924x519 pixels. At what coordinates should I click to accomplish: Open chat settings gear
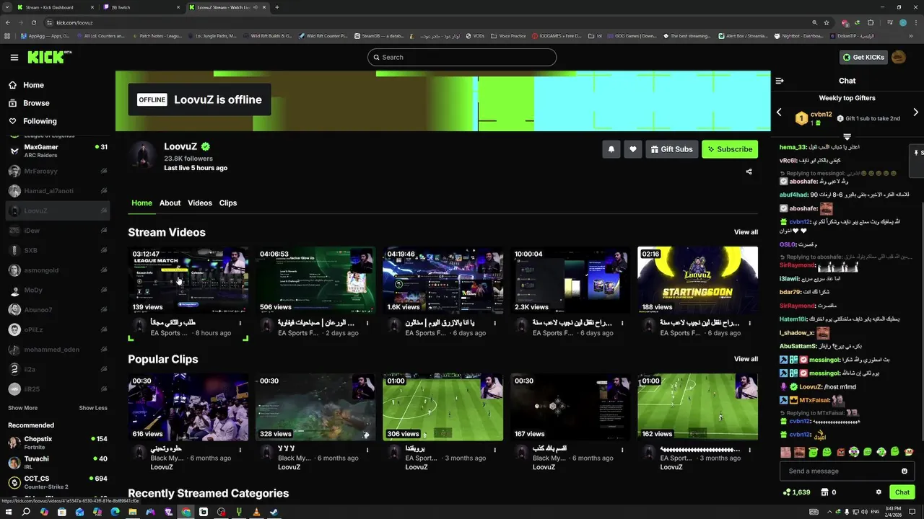click(x=879, y=492)
